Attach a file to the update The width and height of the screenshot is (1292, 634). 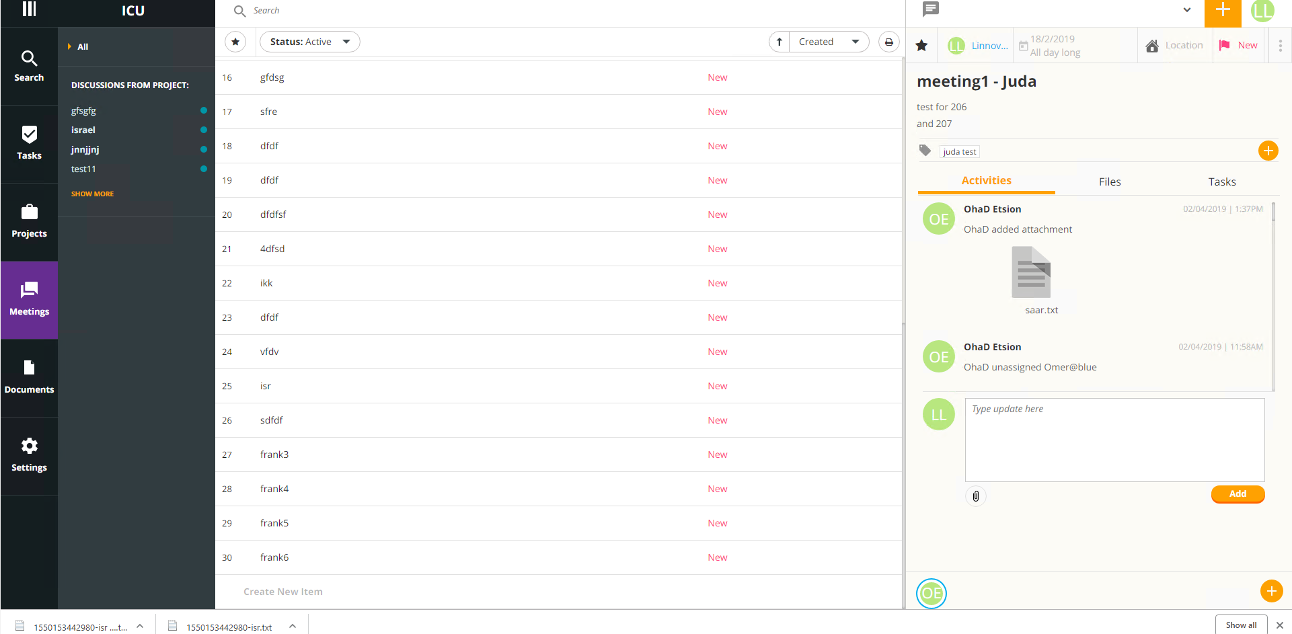(976, 496)
